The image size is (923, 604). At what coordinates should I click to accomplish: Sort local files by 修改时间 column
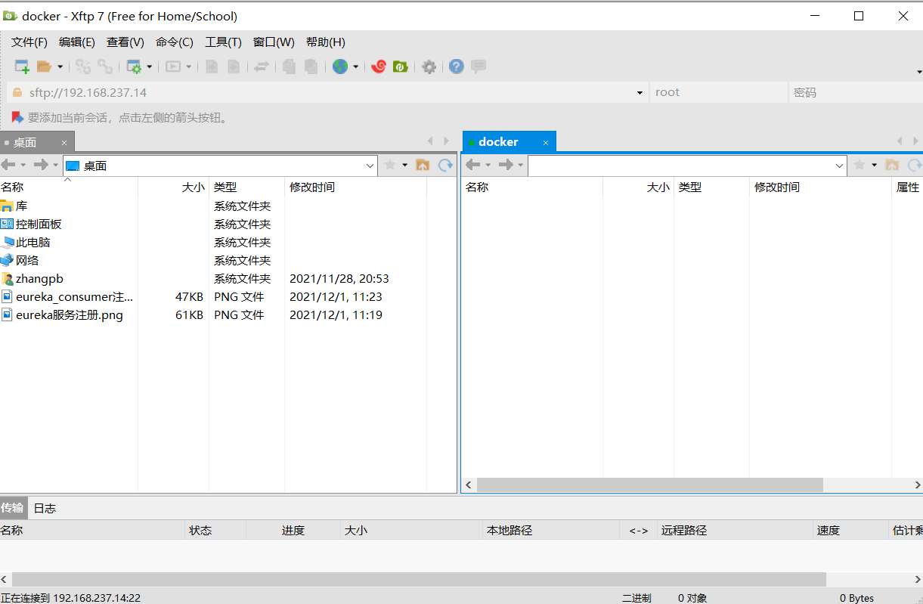point(356,187)
